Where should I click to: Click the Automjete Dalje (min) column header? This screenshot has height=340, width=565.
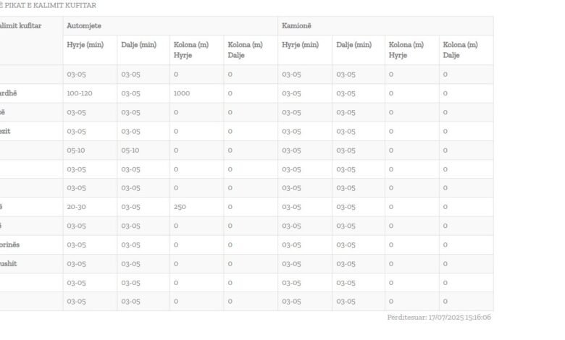tap(139, 45)
